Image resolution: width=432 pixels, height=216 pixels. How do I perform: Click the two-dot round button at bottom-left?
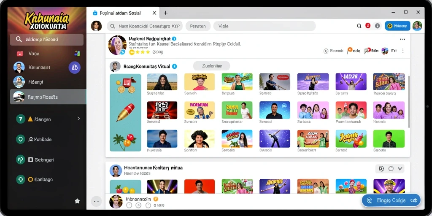[96, 201]
